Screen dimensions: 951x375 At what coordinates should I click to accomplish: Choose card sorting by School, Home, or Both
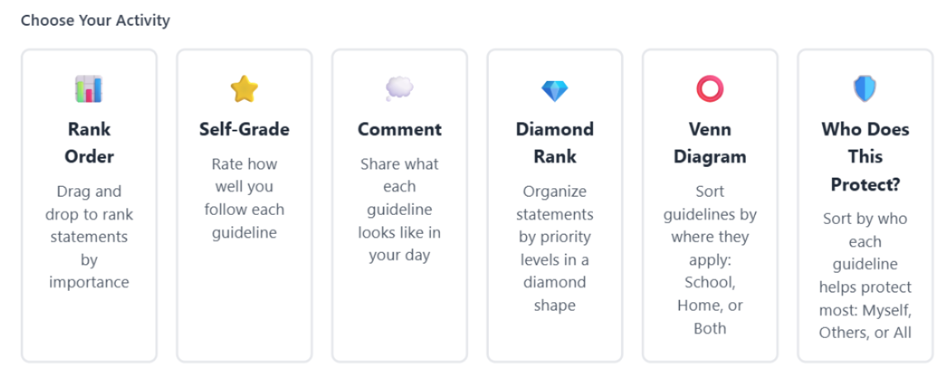[x=710, y=206]
